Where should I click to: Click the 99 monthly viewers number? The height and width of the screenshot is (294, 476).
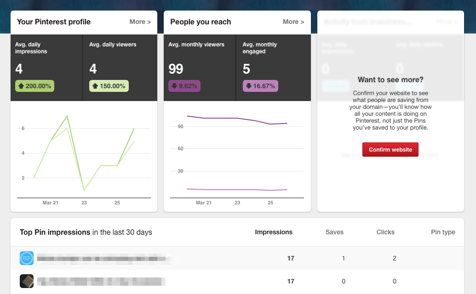pos(176,69)
